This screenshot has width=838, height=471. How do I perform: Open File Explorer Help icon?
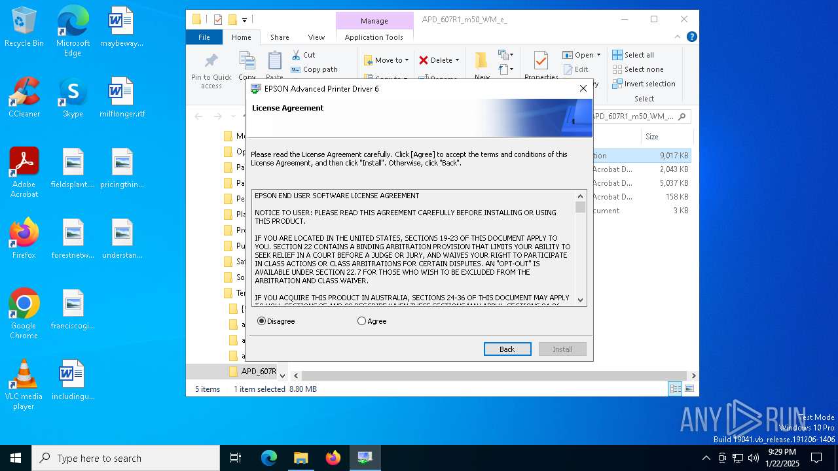coord(691,37)
